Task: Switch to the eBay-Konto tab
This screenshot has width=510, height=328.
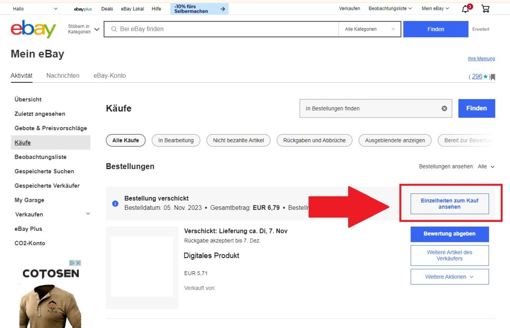Action: point(110,76)
